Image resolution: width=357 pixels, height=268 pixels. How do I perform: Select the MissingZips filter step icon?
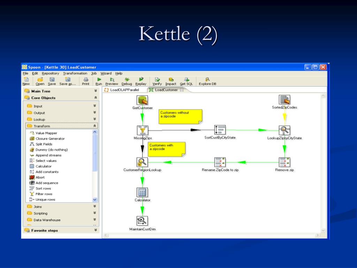[143, 131]
